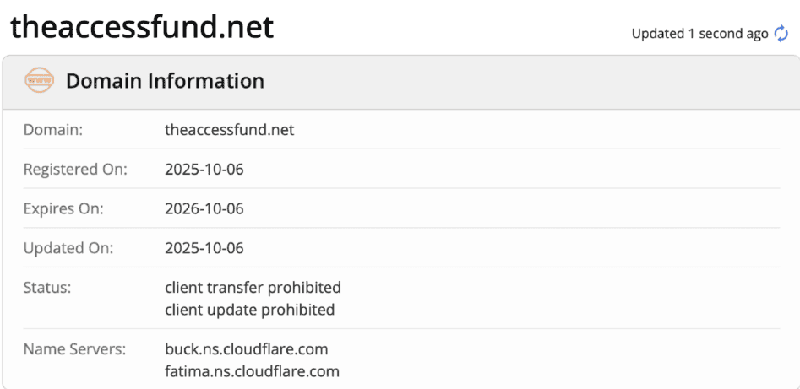Click the 'Updated On:' label
The height and width of the screenshot is (389, 800).
(x=68, y=249)
